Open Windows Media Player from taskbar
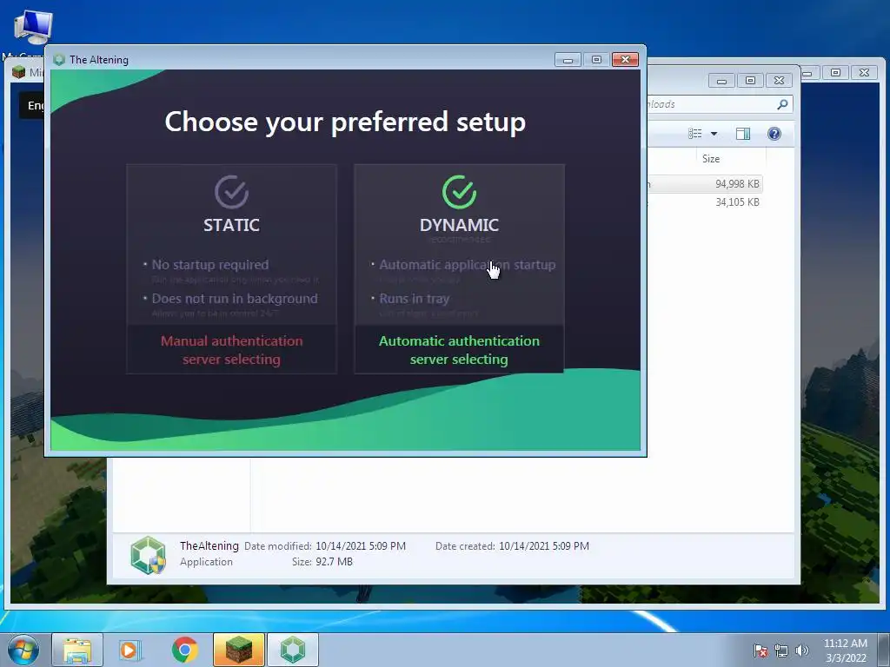The width and height of the screenshot is (890, 667). (x=130, y=650)
